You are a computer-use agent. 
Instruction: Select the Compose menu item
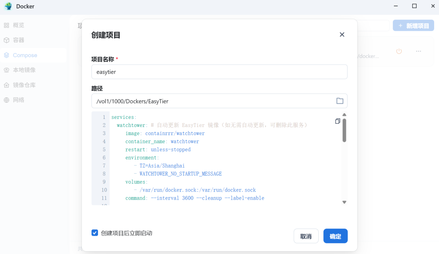coord(33,55)
